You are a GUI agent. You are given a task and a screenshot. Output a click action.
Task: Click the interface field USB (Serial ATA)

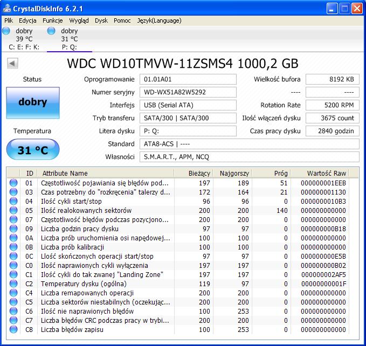pos(188,105)
